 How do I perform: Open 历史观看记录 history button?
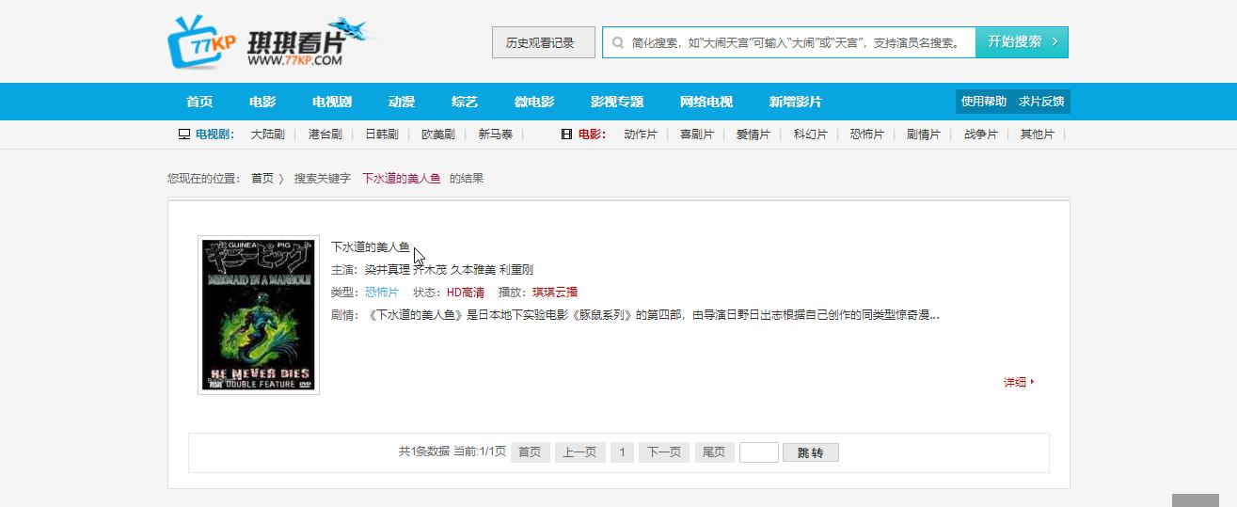(x=544, y=42)
